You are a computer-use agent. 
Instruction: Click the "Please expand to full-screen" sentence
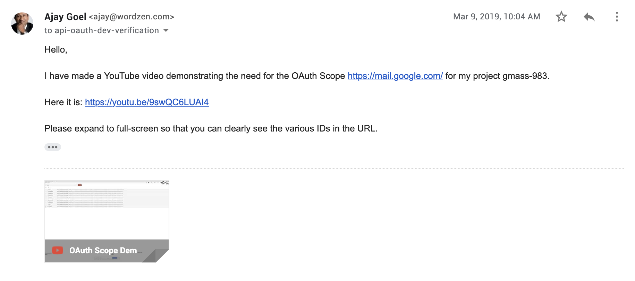point(211,128)
